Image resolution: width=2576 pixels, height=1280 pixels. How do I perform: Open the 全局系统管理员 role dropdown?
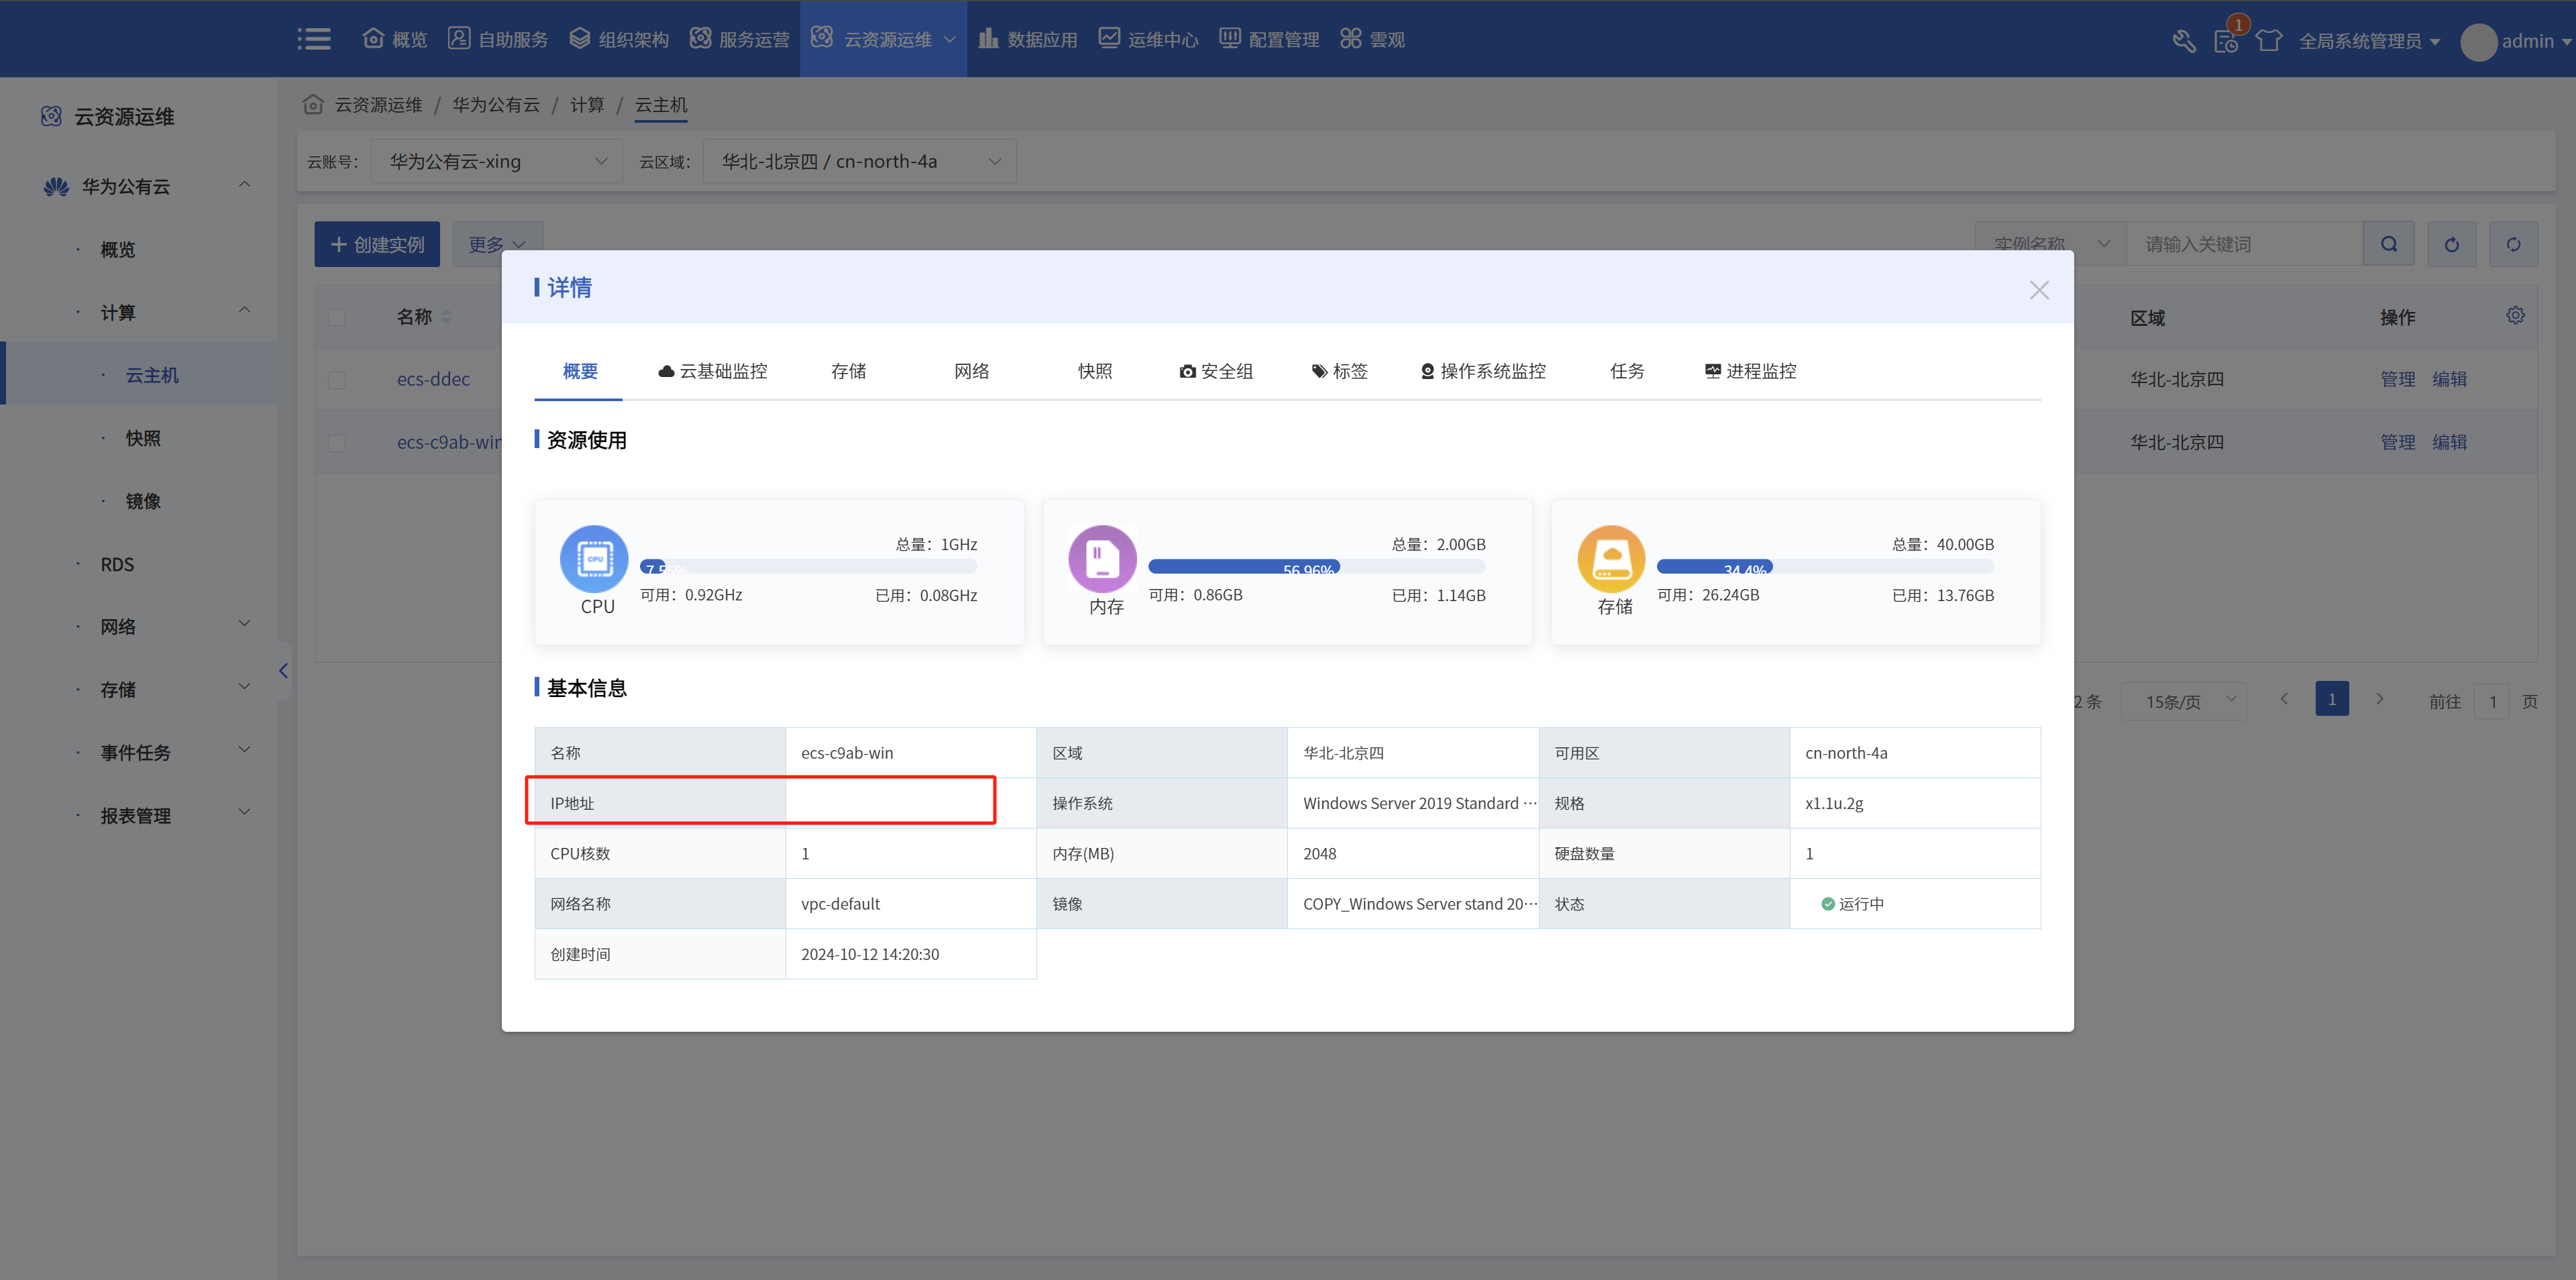pyautogui.click(x=2369, y=41)
